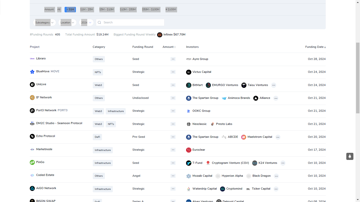
Task: Click the PinGo green logo icon
Action: 32,162
